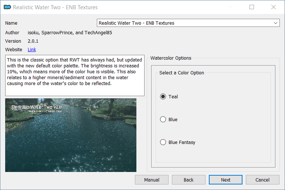Choose the Blue watercolor radio button
285x190 pixels.
[x=163, y=119]
